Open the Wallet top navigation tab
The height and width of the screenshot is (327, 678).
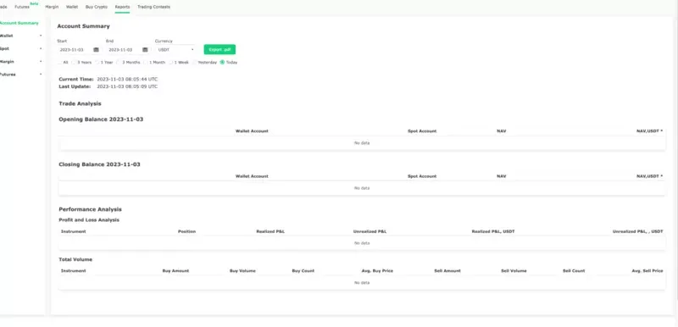[x=72, y=7]
